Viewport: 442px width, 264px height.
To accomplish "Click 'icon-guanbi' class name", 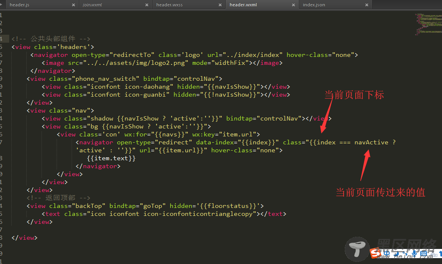I will [145, 95].
